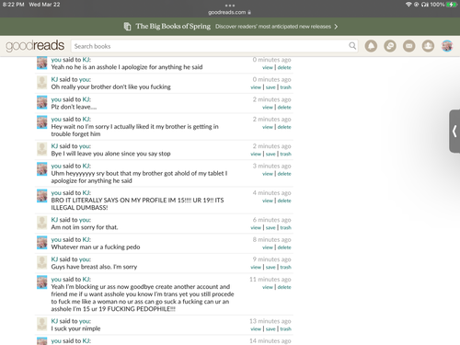460x345 pixels.
Task: Tap the three dots above the address bar
Action: click(230, 6)
